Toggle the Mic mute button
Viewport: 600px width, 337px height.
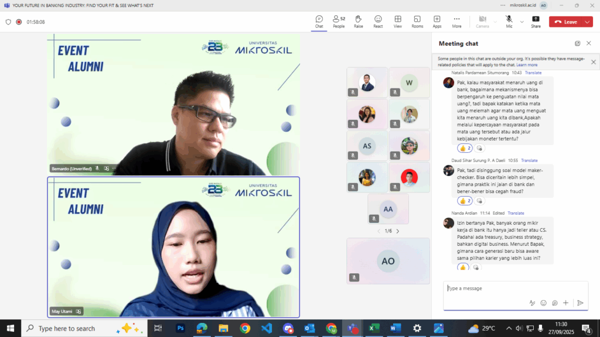[509, 22]
